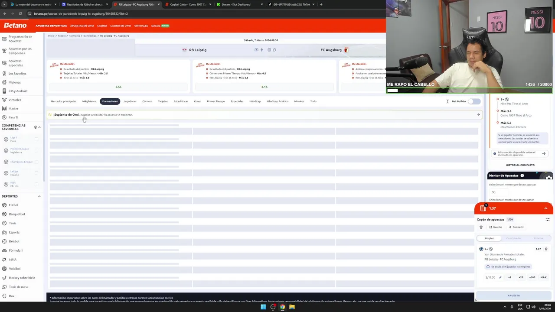Viewport: 555px width, 312px height.
Task: Toggle the Bet Builder switch
Action: [x=474, y=101]
